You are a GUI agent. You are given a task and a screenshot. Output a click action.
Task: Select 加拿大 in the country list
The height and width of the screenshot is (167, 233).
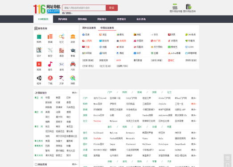59,141
